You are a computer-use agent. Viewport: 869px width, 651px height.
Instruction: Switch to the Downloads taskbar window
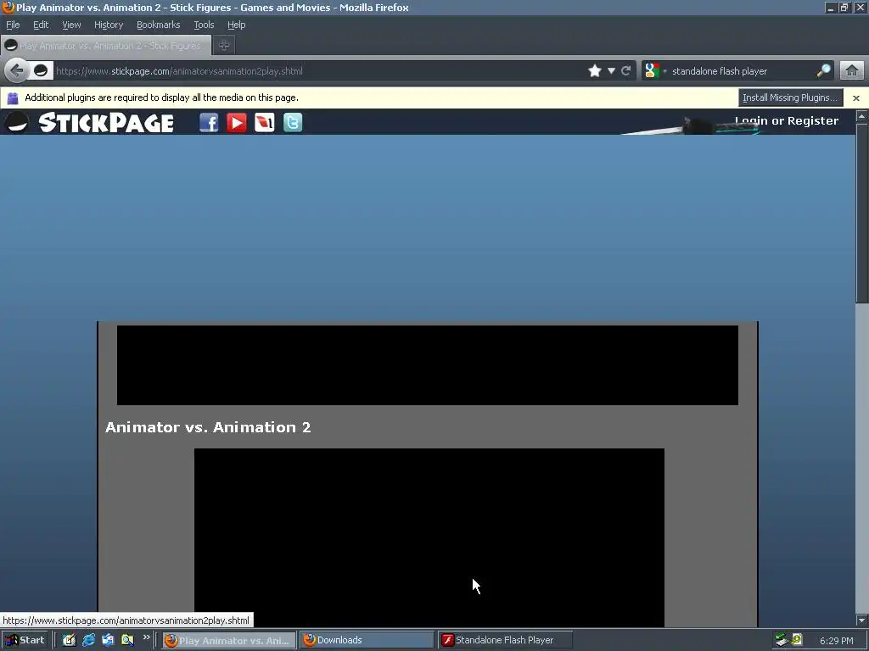pos(367,640)
